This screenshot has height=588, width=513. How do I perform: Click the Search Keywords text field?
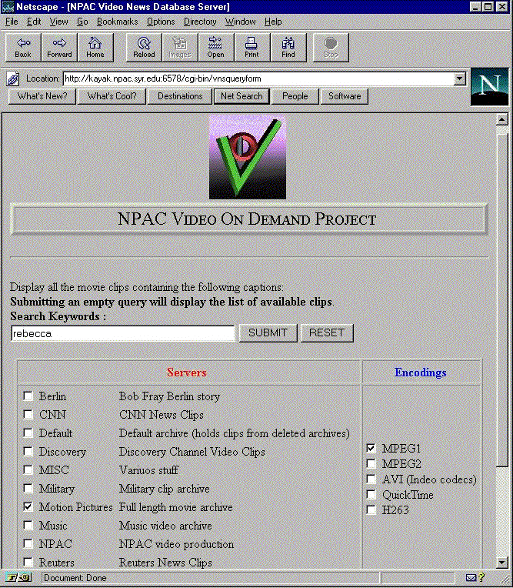pos(123,333)
